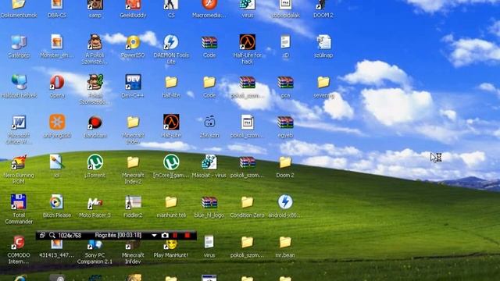
Task: Launch the Moto Racer 3 shortcut
Action: [x=95, y=202]
